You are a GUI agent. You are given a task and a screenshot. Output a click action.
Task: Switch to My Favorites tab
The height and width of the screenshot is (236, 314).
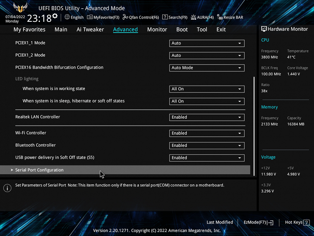[29, 29]
